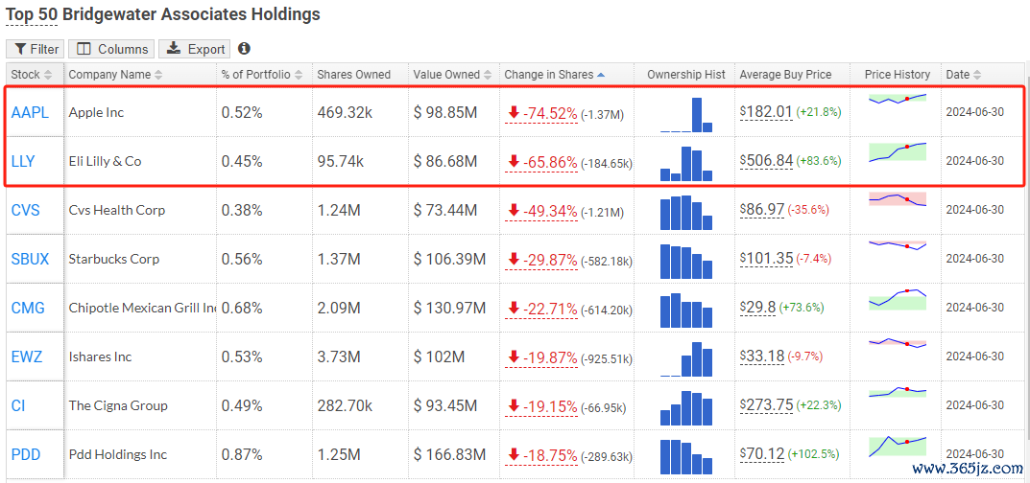Click Ishares average buy price $33.18

coord(762,356)
